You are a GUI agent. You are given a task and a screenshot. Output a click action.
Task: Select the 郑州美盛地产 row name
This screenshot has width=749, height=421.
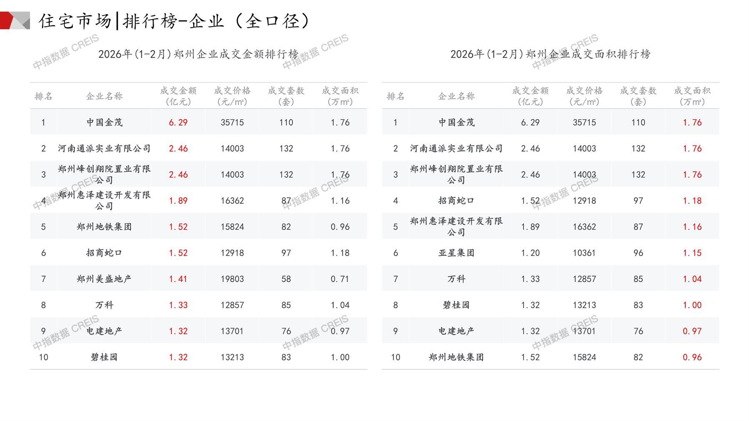coord(104,279)
